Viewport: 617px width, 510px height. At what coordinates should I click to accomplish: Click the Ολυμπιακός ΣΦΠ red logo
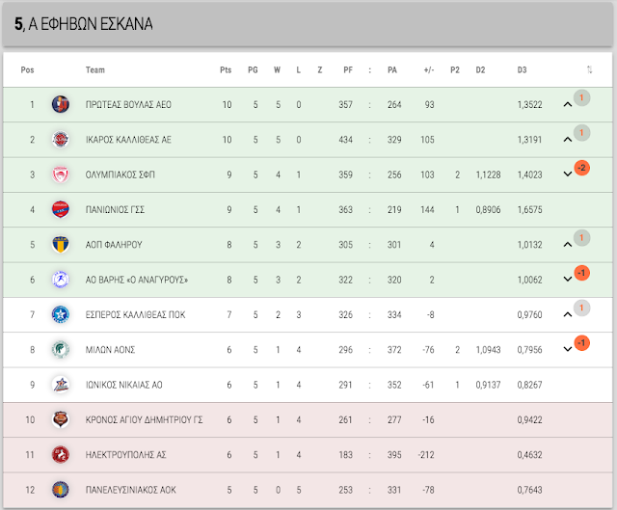click(61, 174)
